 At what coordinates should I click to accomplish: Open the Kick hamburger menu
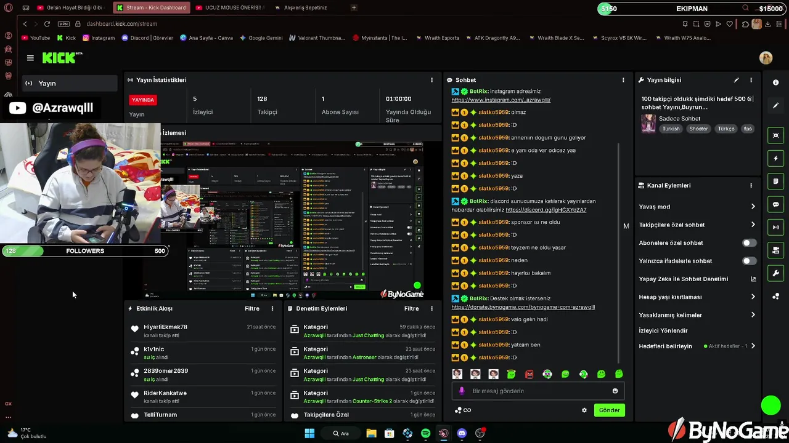[30, 58]
